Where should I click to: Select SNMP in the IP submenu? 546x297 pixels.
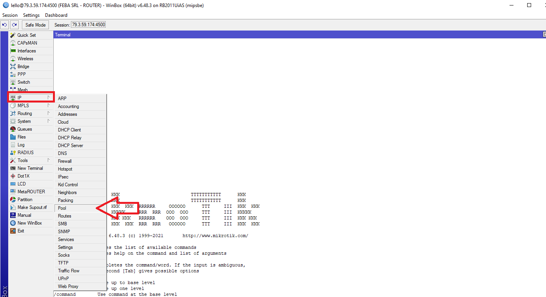[80, 232]
